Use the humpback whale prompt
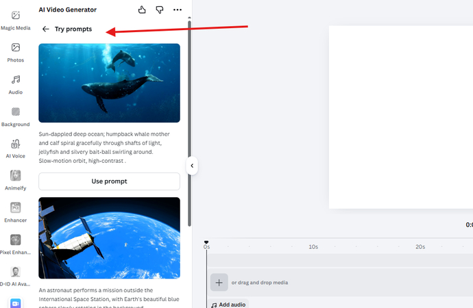 click(109, 181)
